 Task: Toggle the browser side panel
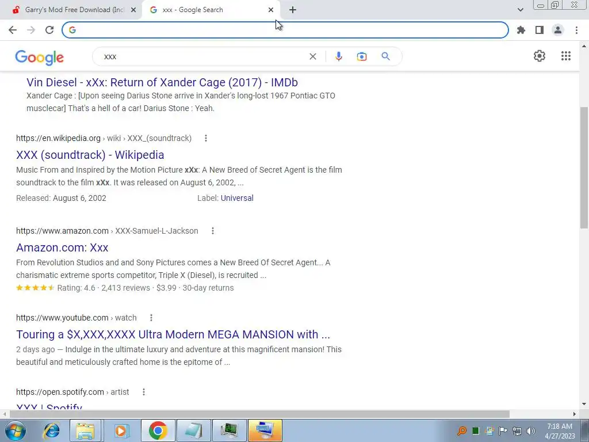coord(540,30)
